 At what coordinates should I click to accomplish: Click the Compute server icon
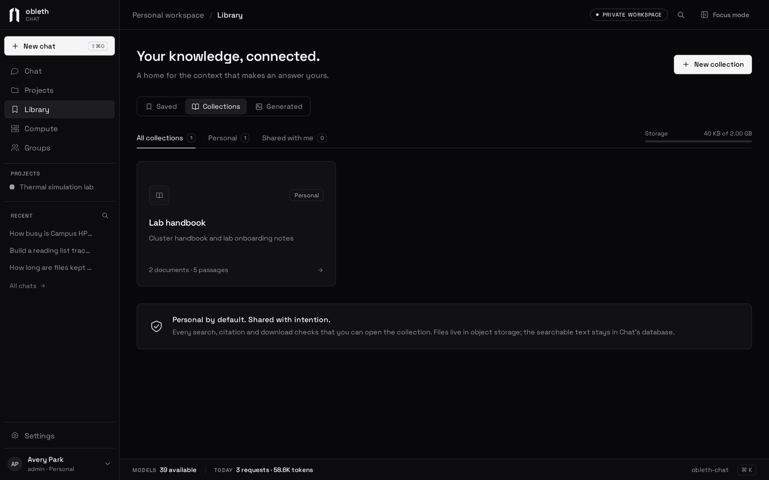(15, 129)
